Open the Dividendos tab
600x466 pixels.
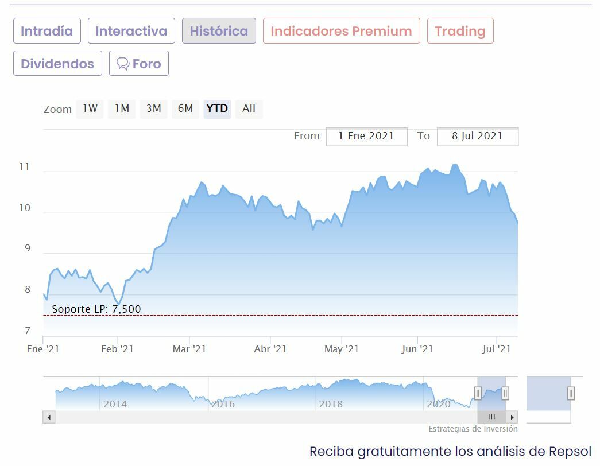pyautogui.click(x=57, y=63)
